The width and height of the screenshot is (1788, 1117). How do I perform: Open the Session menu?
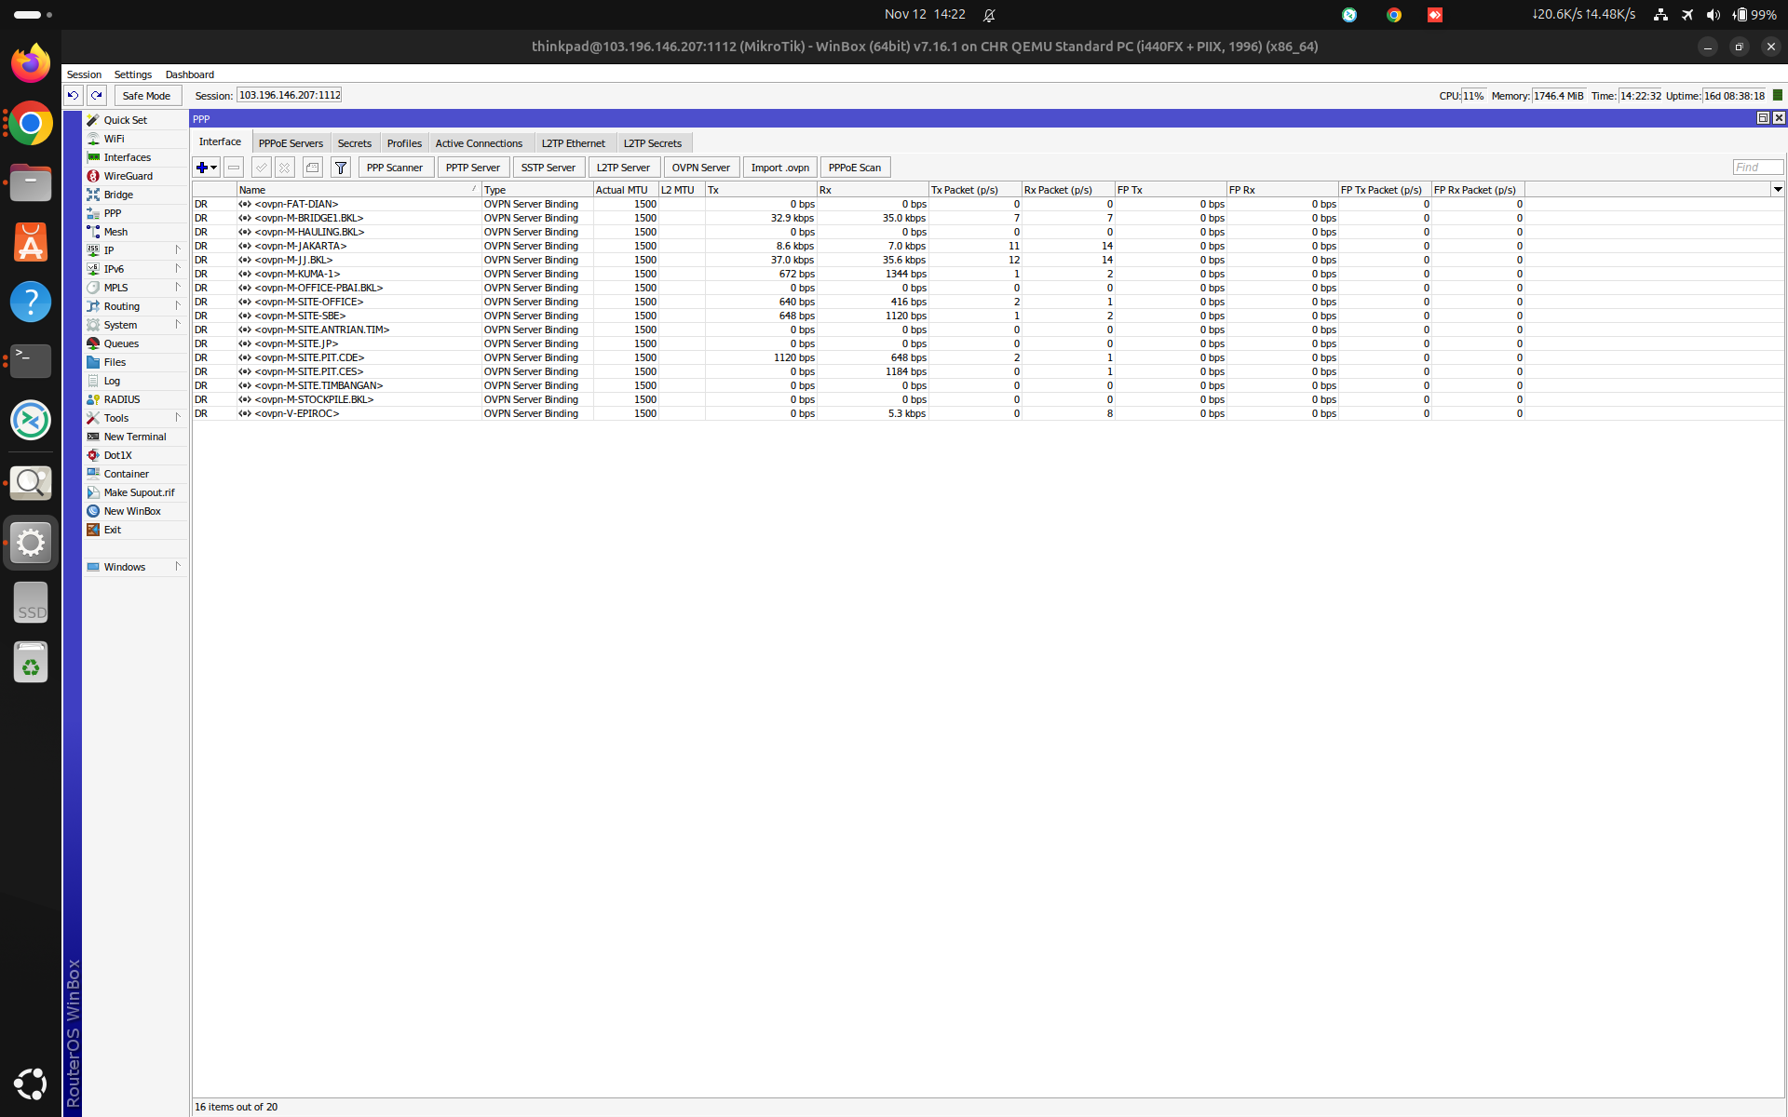pos(84,74)
